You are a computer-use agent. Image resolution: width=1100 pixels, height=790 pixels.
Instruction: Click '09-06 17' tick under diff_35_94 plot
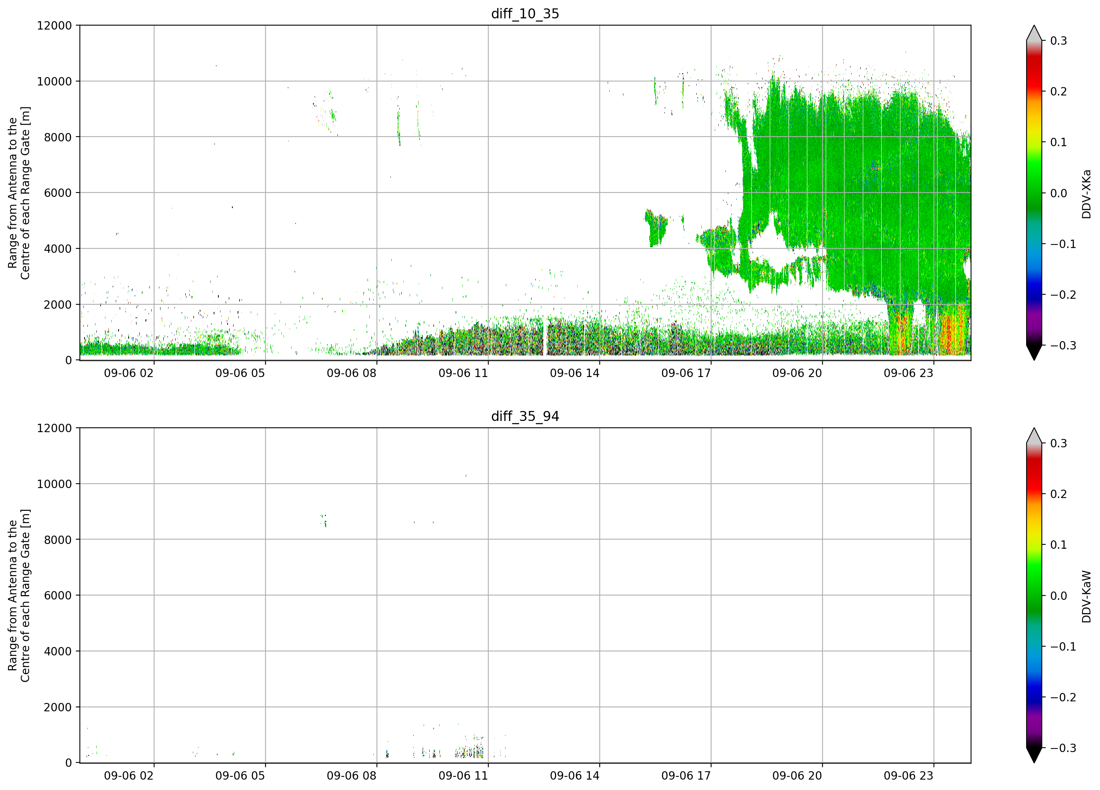[x=686, y=776]
